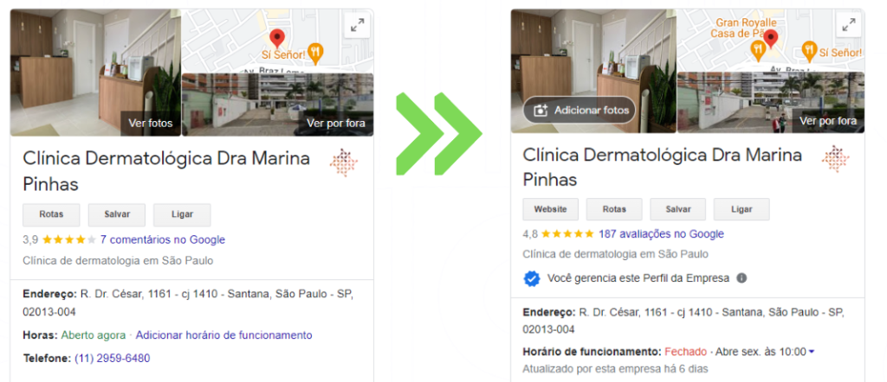Call phone number (11) 2959-6480

tap(112, 359)
